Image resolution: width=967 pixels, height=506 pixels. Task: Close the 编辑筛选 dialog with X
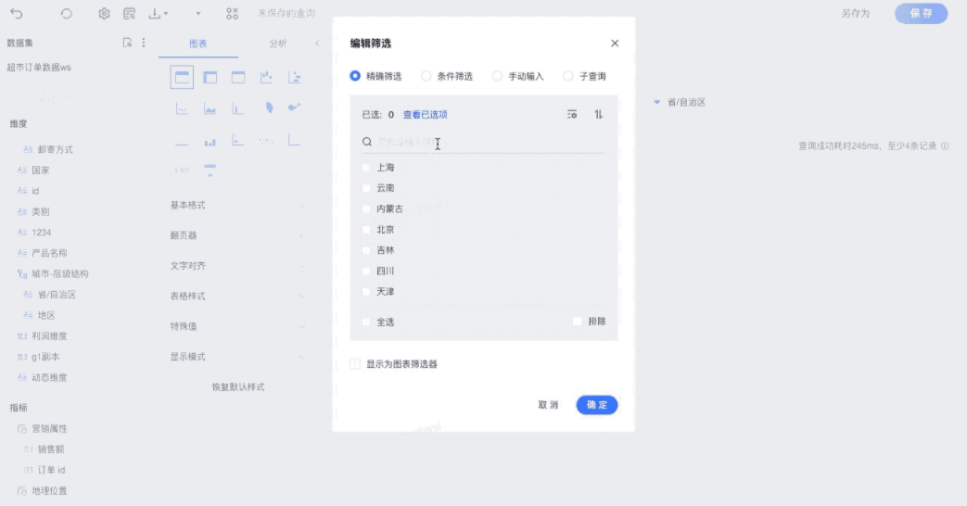(x=615, y=44)
